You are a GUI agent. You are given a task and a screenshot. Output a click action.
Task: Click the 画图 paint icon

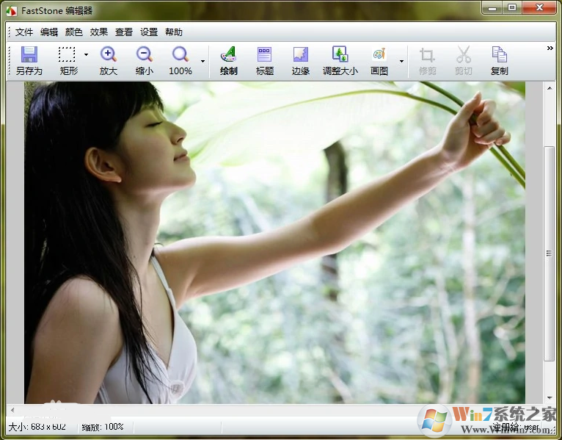(x=379, y=60)
